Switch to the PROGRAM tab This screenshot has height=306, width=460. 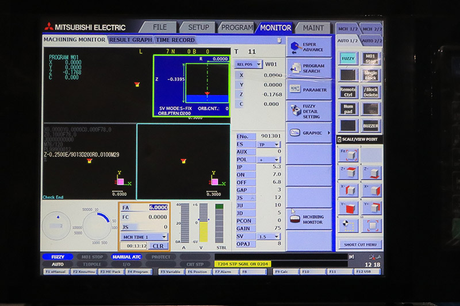coord(236,27)
